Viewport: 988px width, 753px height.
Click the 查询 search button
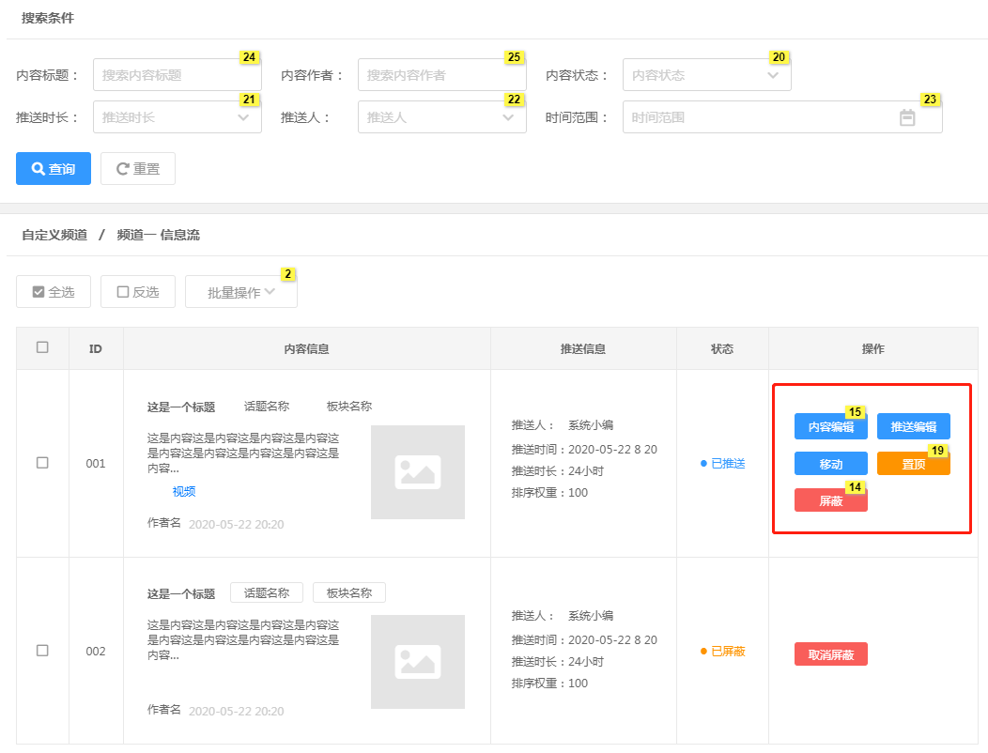point(54,168)
